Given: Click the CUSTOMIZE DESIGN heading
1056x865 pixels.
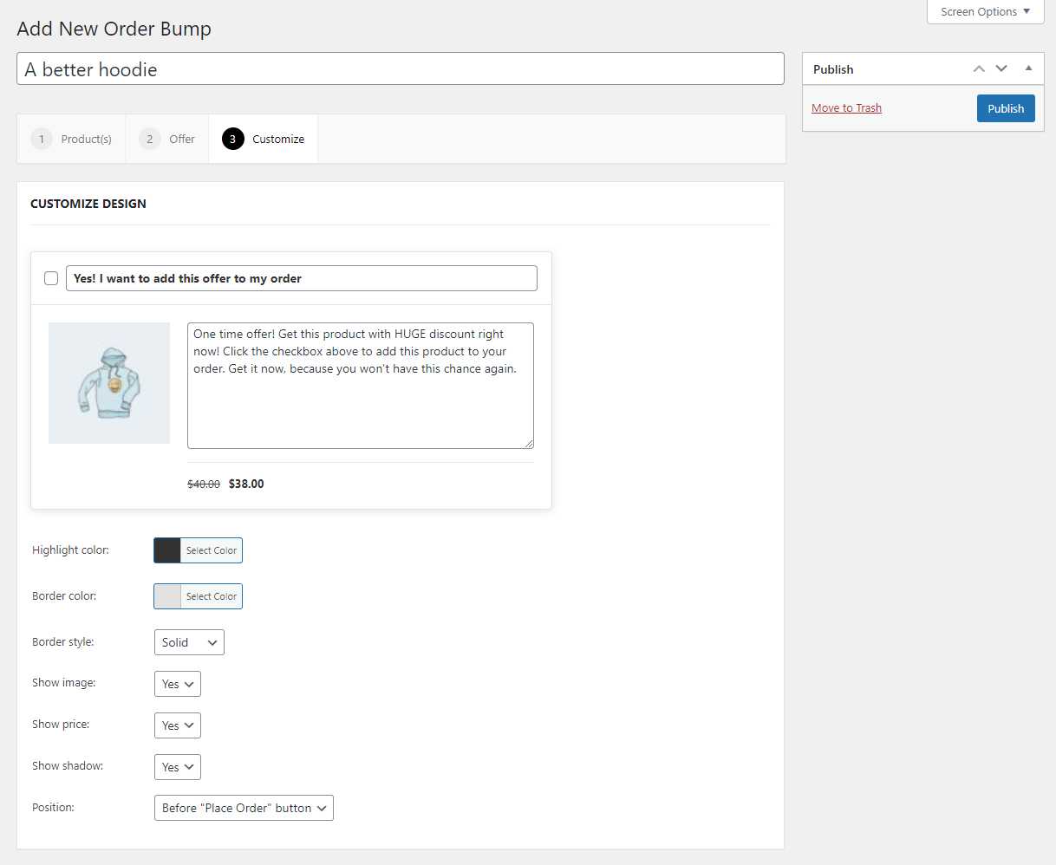Looking at the screenshot, I should (88, 204).
